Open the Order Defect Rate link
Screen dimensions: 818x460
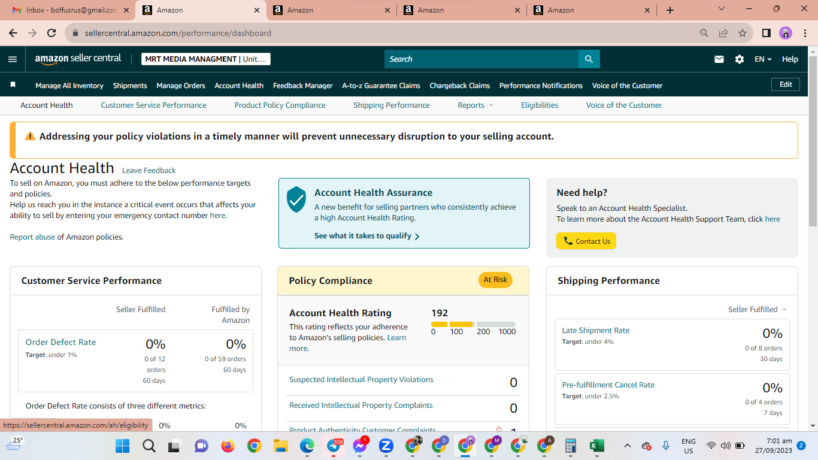pos(60,343)
